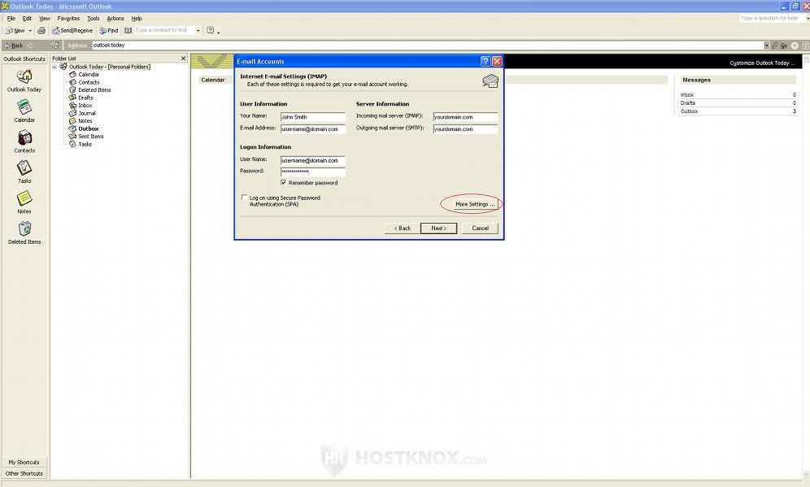Click the Outlook Today shortcut icon
Viewport: 810px width, 487px height.
coord(24,77)
